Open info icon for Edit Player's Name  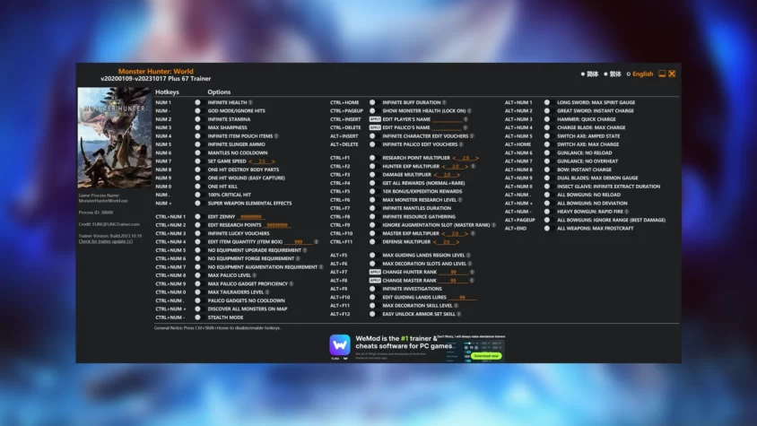(x=466, y=119)
